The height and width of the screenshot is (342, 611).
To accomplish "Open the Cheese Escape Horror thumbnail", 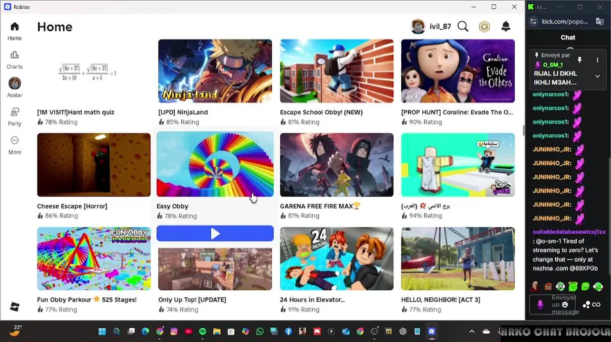I will tap(94, 165).
